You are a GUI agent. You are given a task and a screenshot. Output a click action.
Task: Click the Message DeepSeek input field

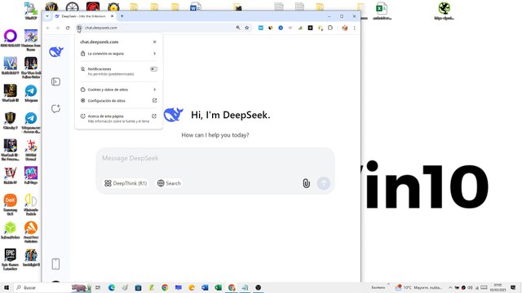pos(215,159)
